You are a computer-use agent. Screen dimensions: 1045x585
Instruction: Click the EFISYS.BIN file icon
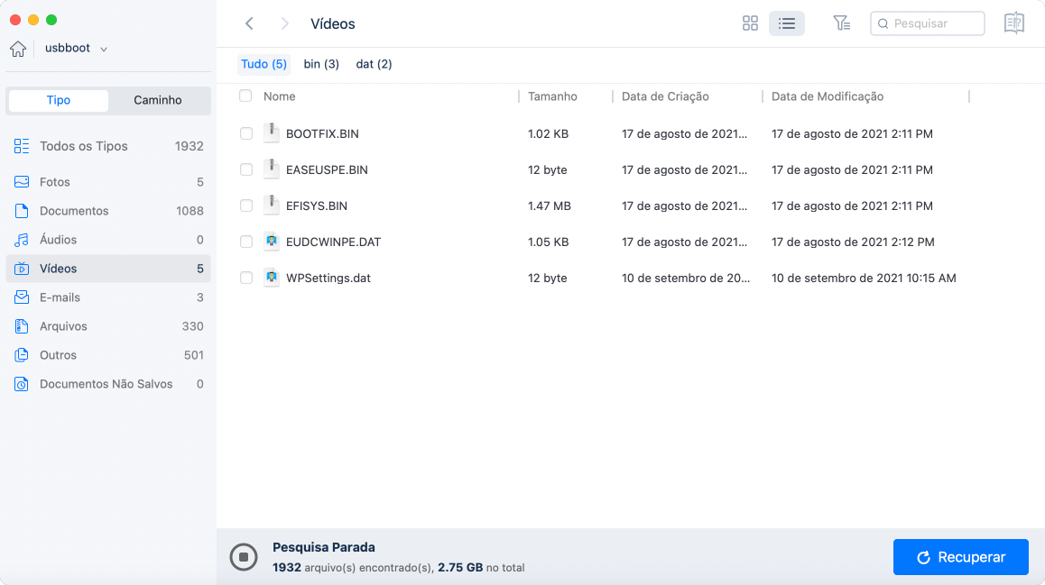272,205
